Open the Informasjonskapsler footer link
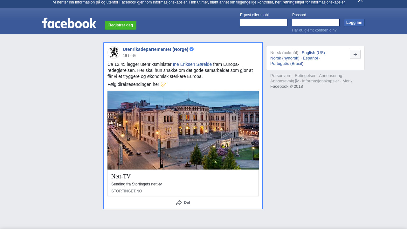 (321, 81)
